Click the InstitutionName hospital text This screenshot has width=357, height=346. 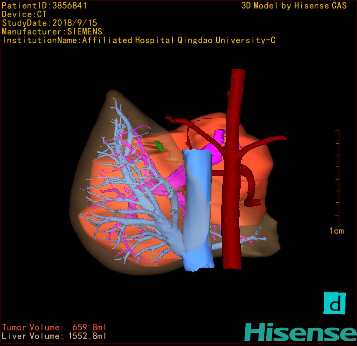139,40
